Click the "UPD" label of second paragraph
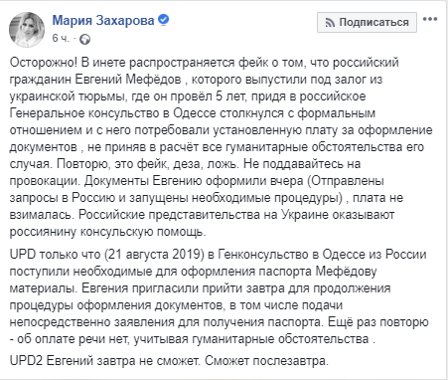Viewport: 448px width, 380px height. pos(23,255)
